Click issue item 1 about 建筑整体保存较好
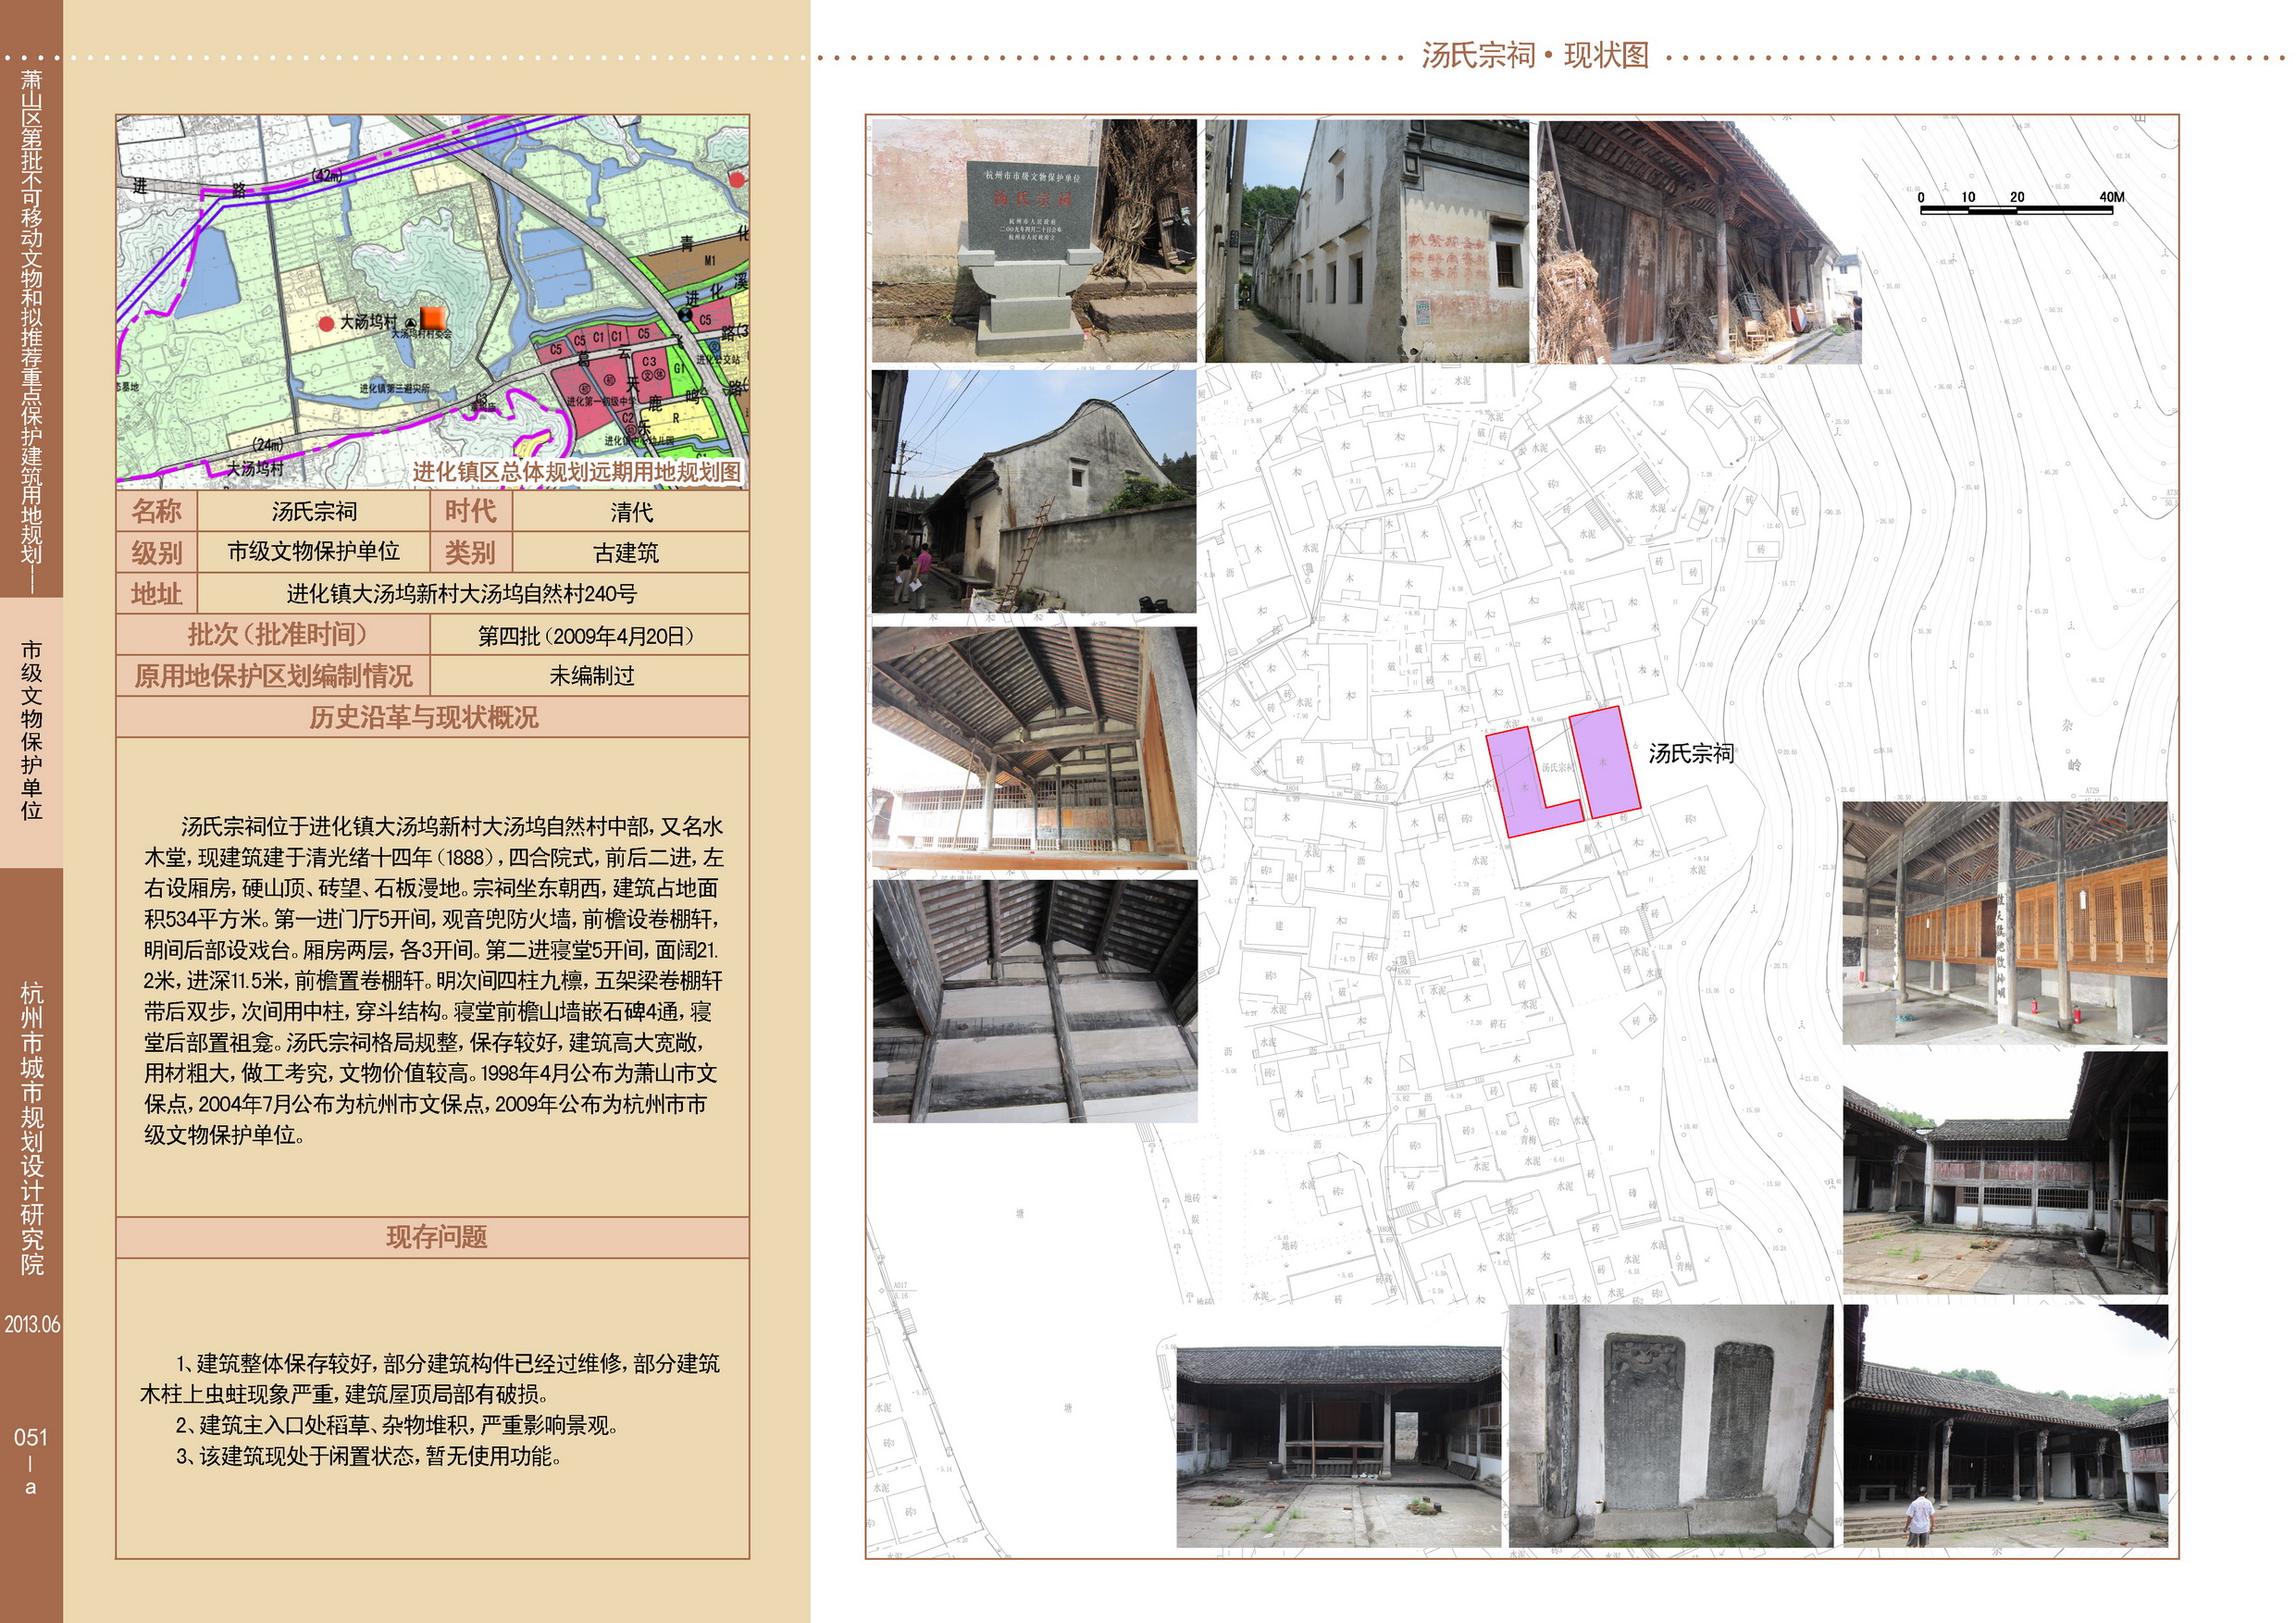This screenshot has height=1623, width=2296. tap(431, 1378)
